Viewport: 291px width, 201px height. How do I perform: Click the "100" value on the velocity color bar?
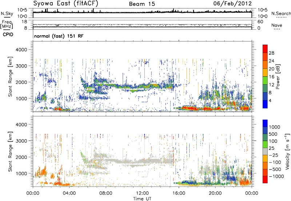[273, 141]
